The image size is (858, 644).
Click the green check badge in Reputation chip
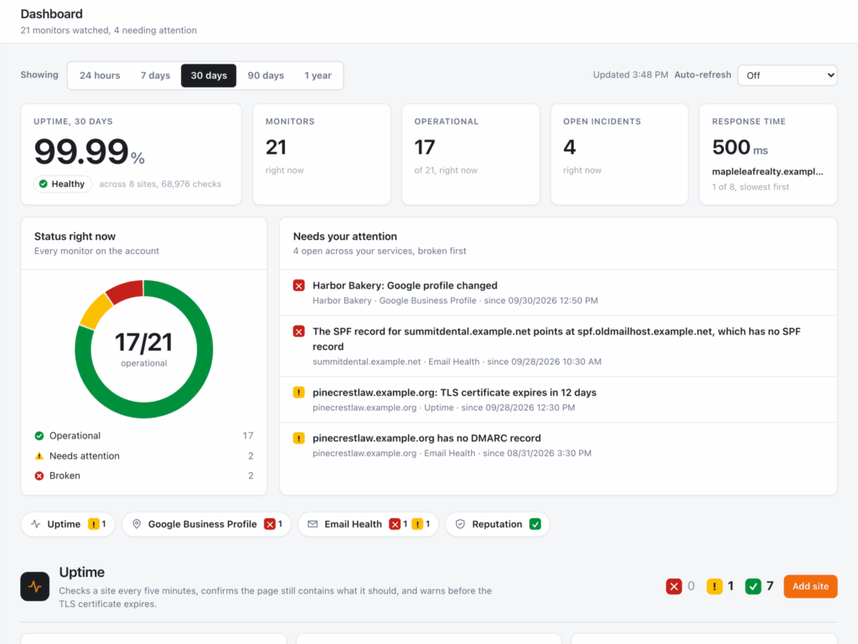(x=535, y=524)
